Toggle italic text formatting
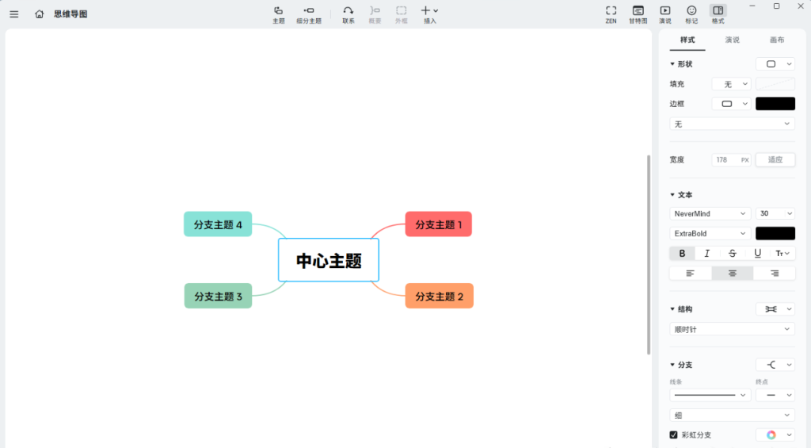 pyautogui.click(x=706, y=254)
